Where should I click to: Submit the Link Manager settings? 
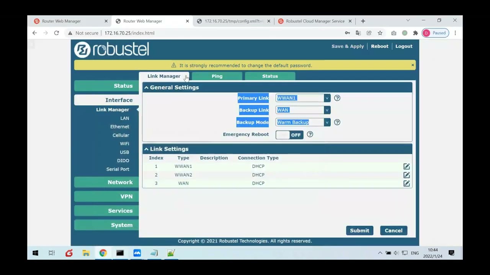(x=359, y=230)
